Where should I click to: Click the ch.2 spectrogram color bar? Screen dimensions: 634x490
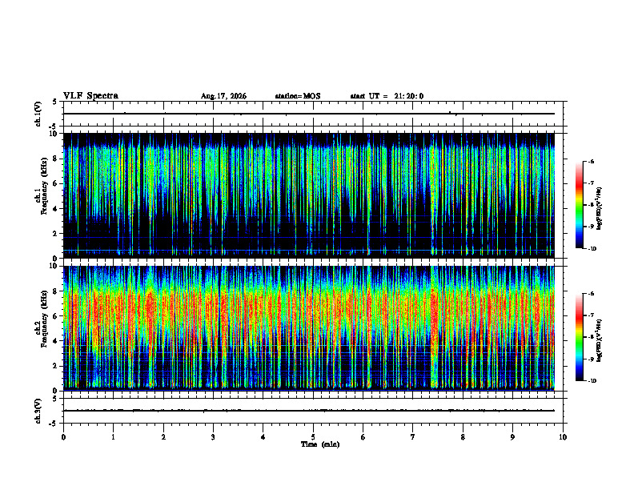coord(579,337)
